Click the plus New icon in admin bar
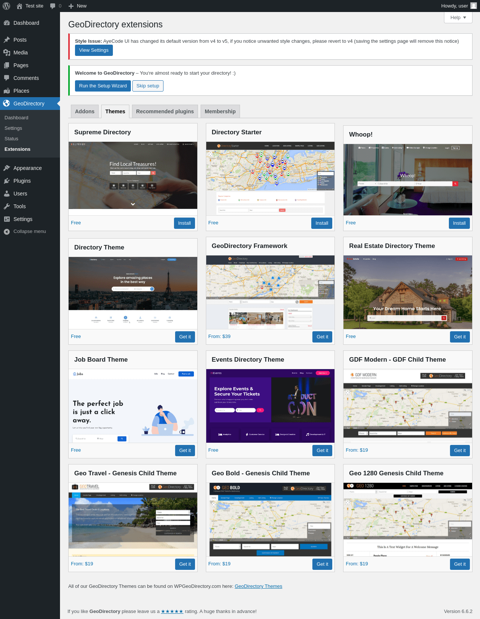The image size is (480, 619). point(71,6)
